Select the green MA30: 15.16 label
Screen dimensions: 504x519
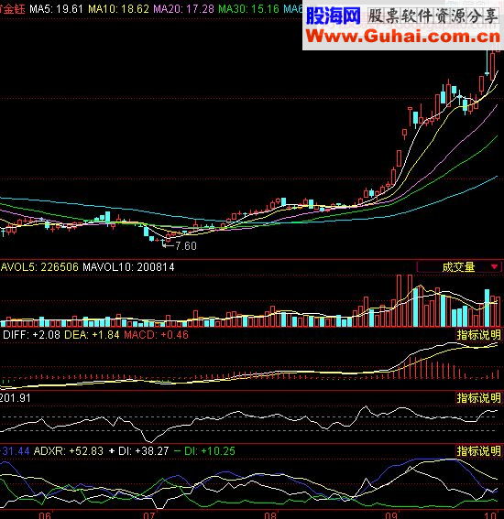pyautogui.click(x=249, y=8)
